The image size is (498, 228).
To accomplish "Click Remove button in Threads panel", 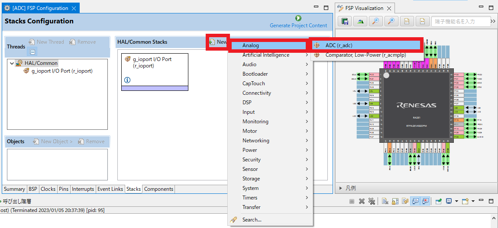I will (82, 42).
